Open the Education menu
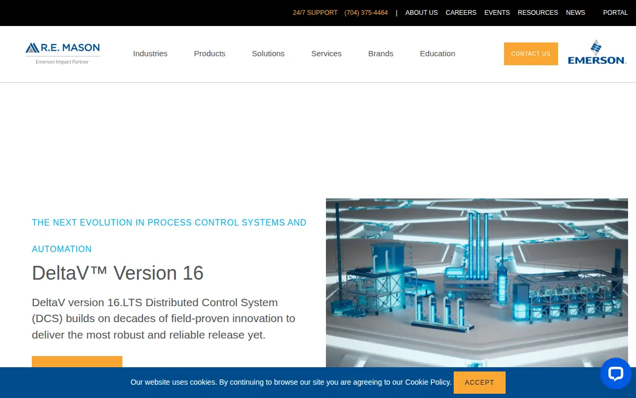Screen dimensions: 636x398 pos(437,54)
